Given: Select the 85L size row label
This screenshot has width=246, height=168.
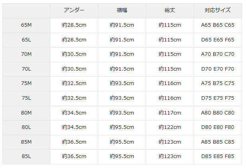Looking at the screenshot, I should click(x=26, y=156).
